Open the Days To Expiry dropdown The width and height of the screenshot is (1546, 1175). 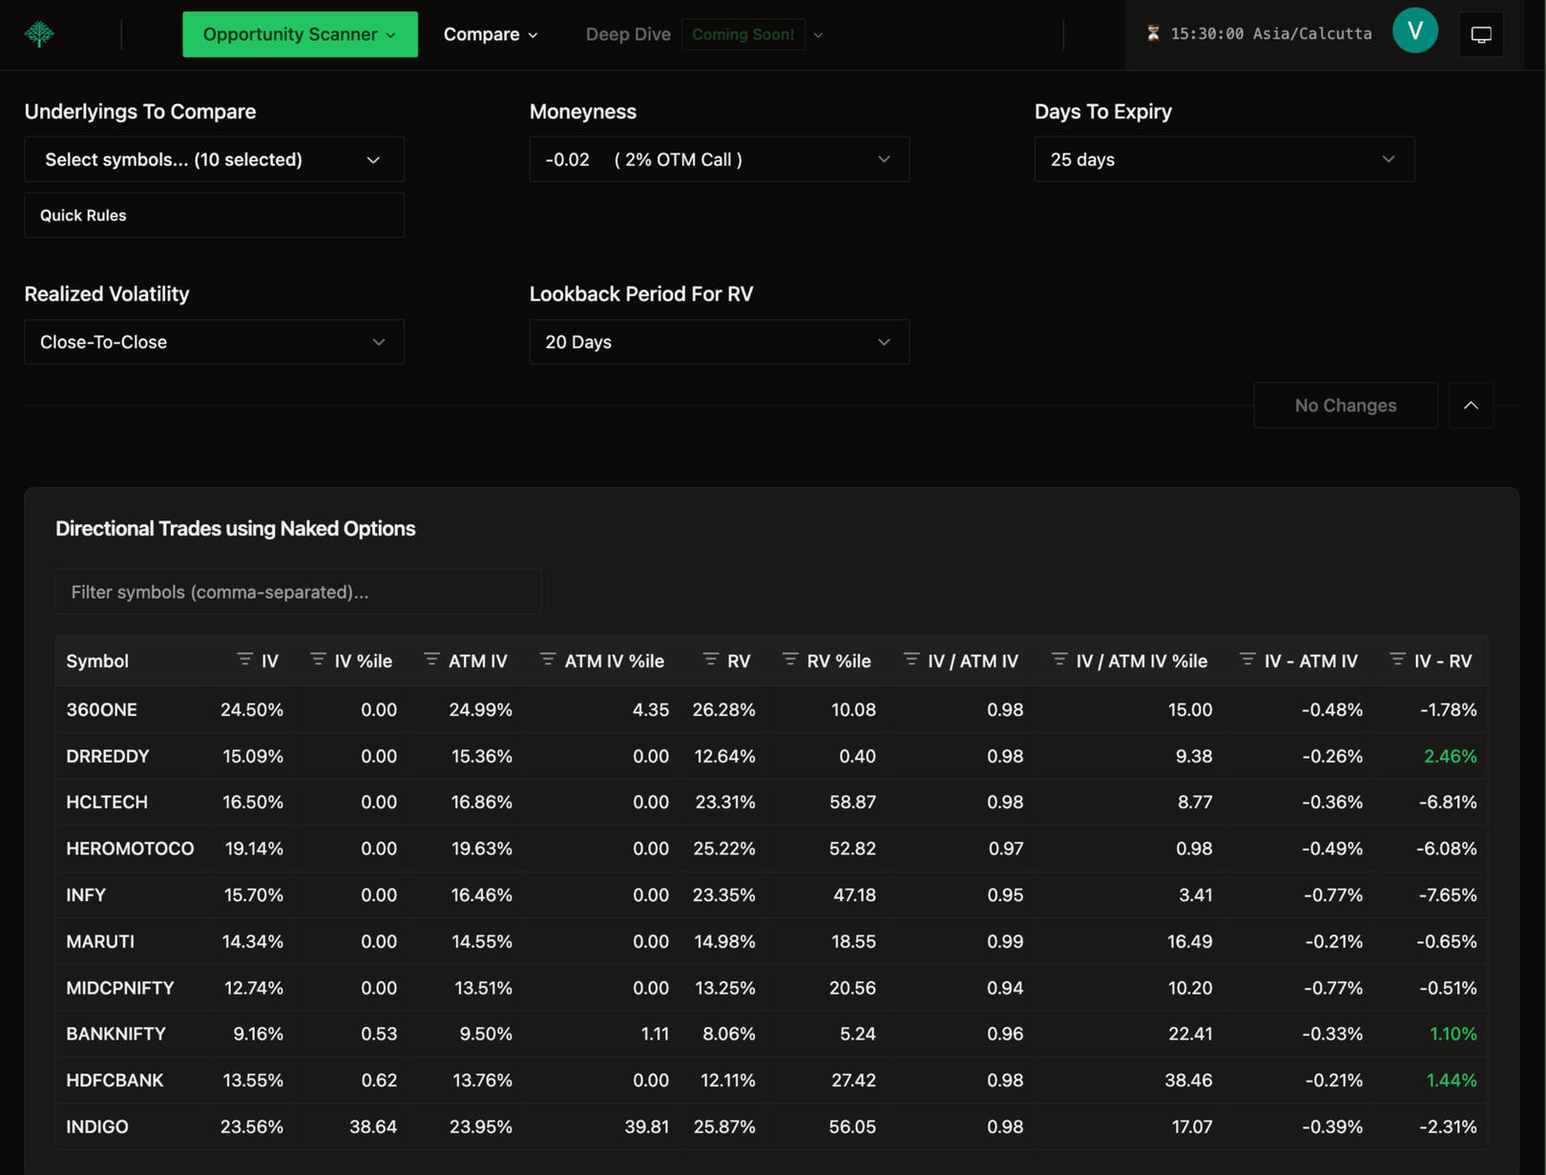pyautogui.click(x=1223, y=159)
